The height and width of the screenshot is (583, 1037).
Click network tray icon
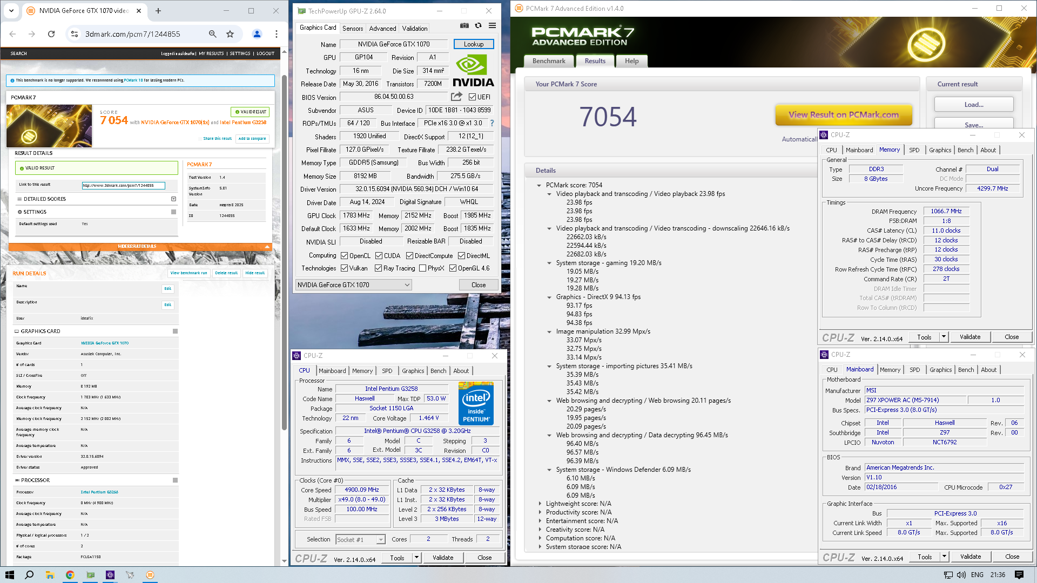(948, 575)
